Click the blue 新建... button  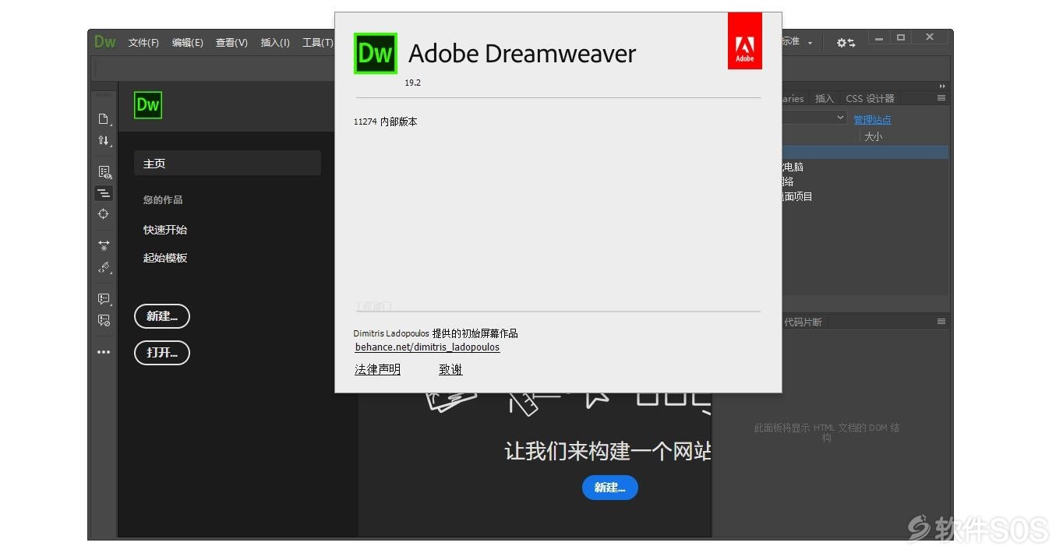[610, 488]
